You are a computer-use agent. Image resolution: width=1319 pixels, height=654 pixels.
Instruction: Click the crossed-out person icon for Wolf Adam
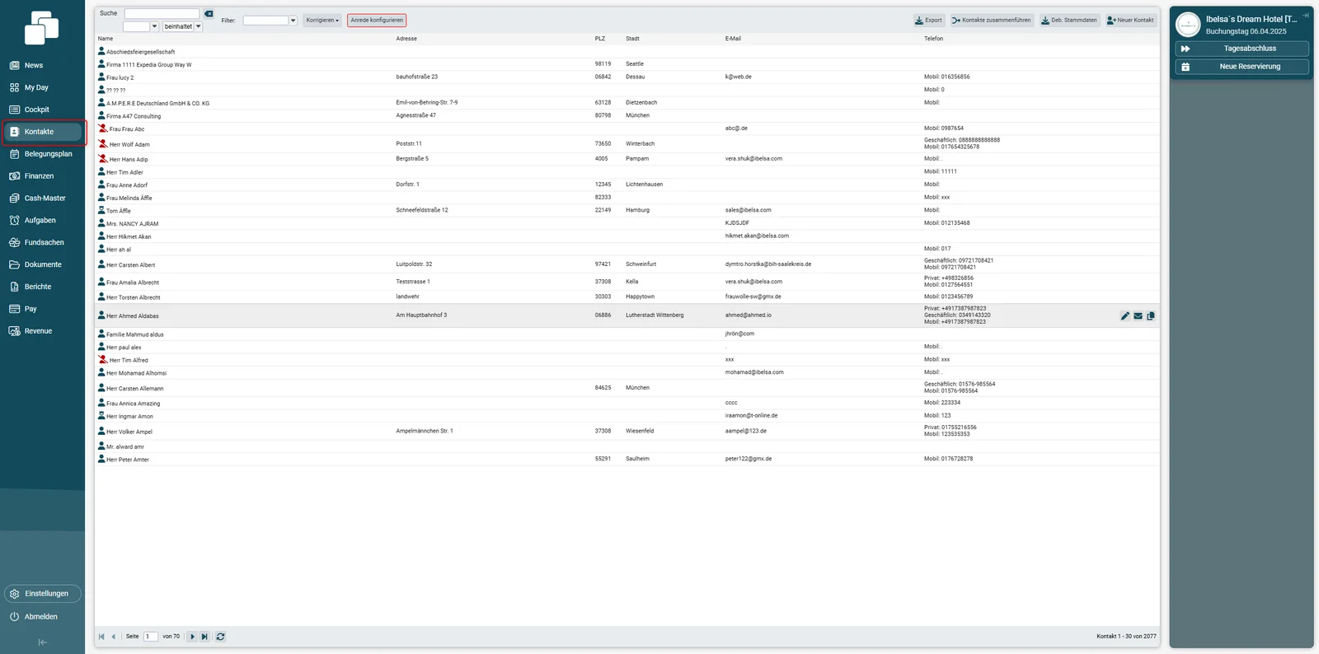point(103,144)
